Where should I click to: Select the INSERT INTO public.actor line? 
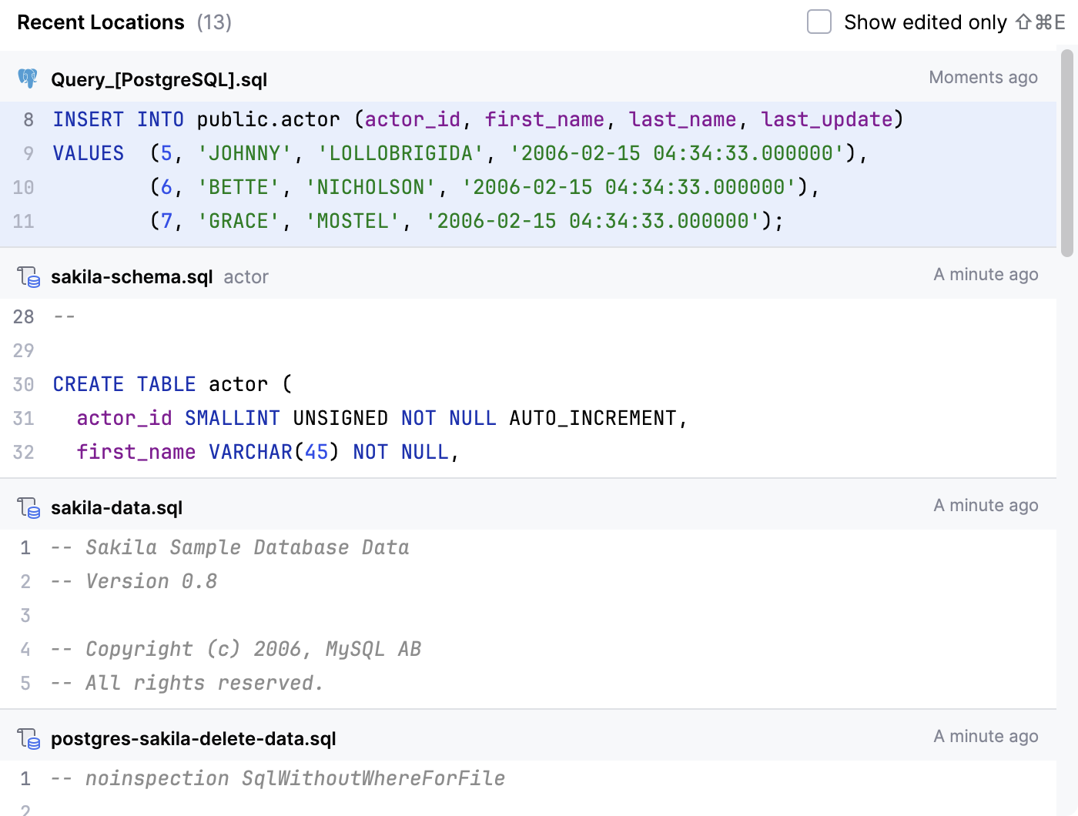coord(477,119)
